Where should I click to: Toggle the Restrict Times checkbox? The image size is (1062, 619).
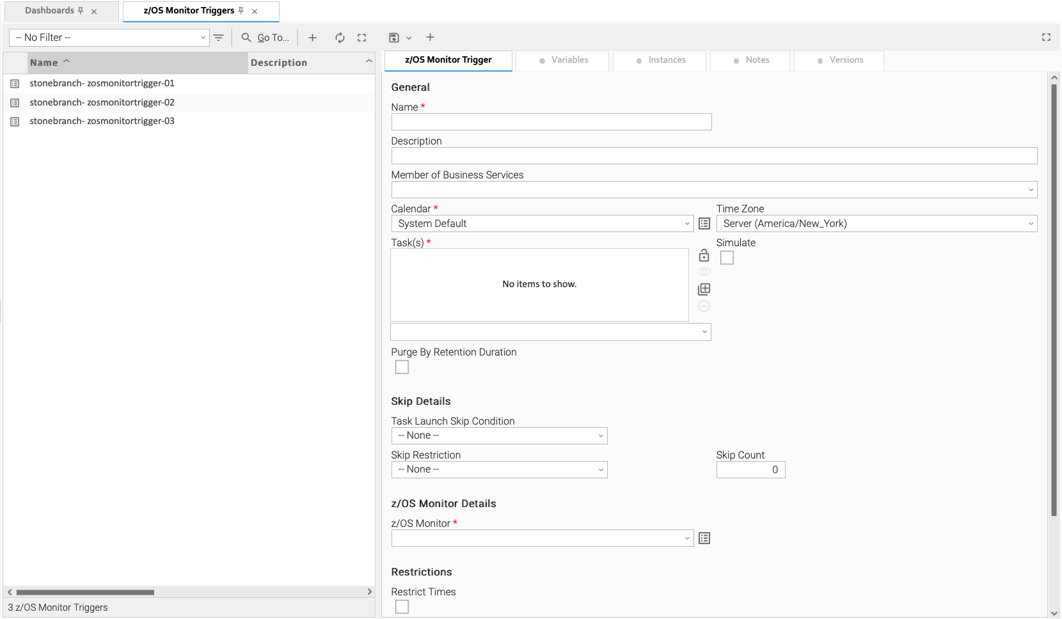[x=402, y=607]
